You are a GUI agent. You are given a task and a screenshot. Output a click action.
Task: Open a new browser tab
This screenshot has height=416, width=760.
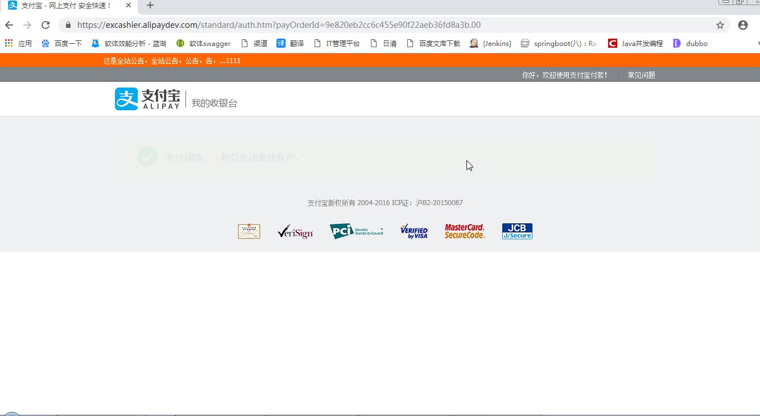150,5
